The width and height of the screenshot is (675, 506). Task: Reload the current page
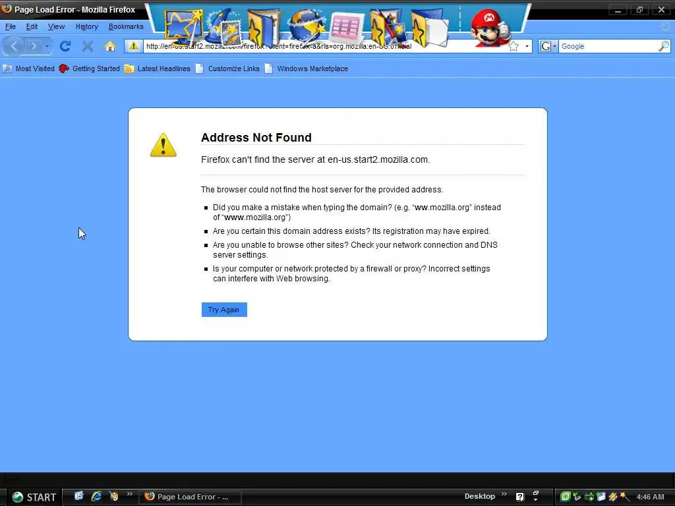point(65,46)
